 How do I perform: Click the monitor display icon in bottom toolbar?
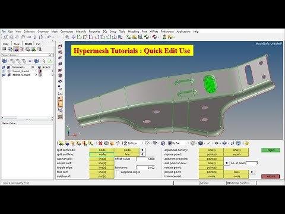pos(239,143)
